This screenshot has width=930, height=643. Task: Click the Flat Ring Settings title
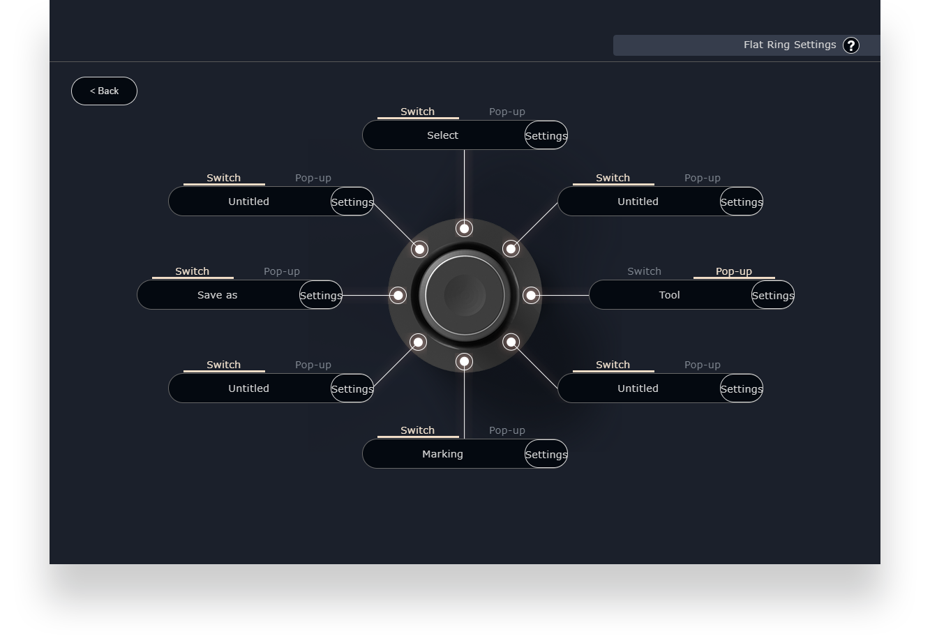coord(790,45)
